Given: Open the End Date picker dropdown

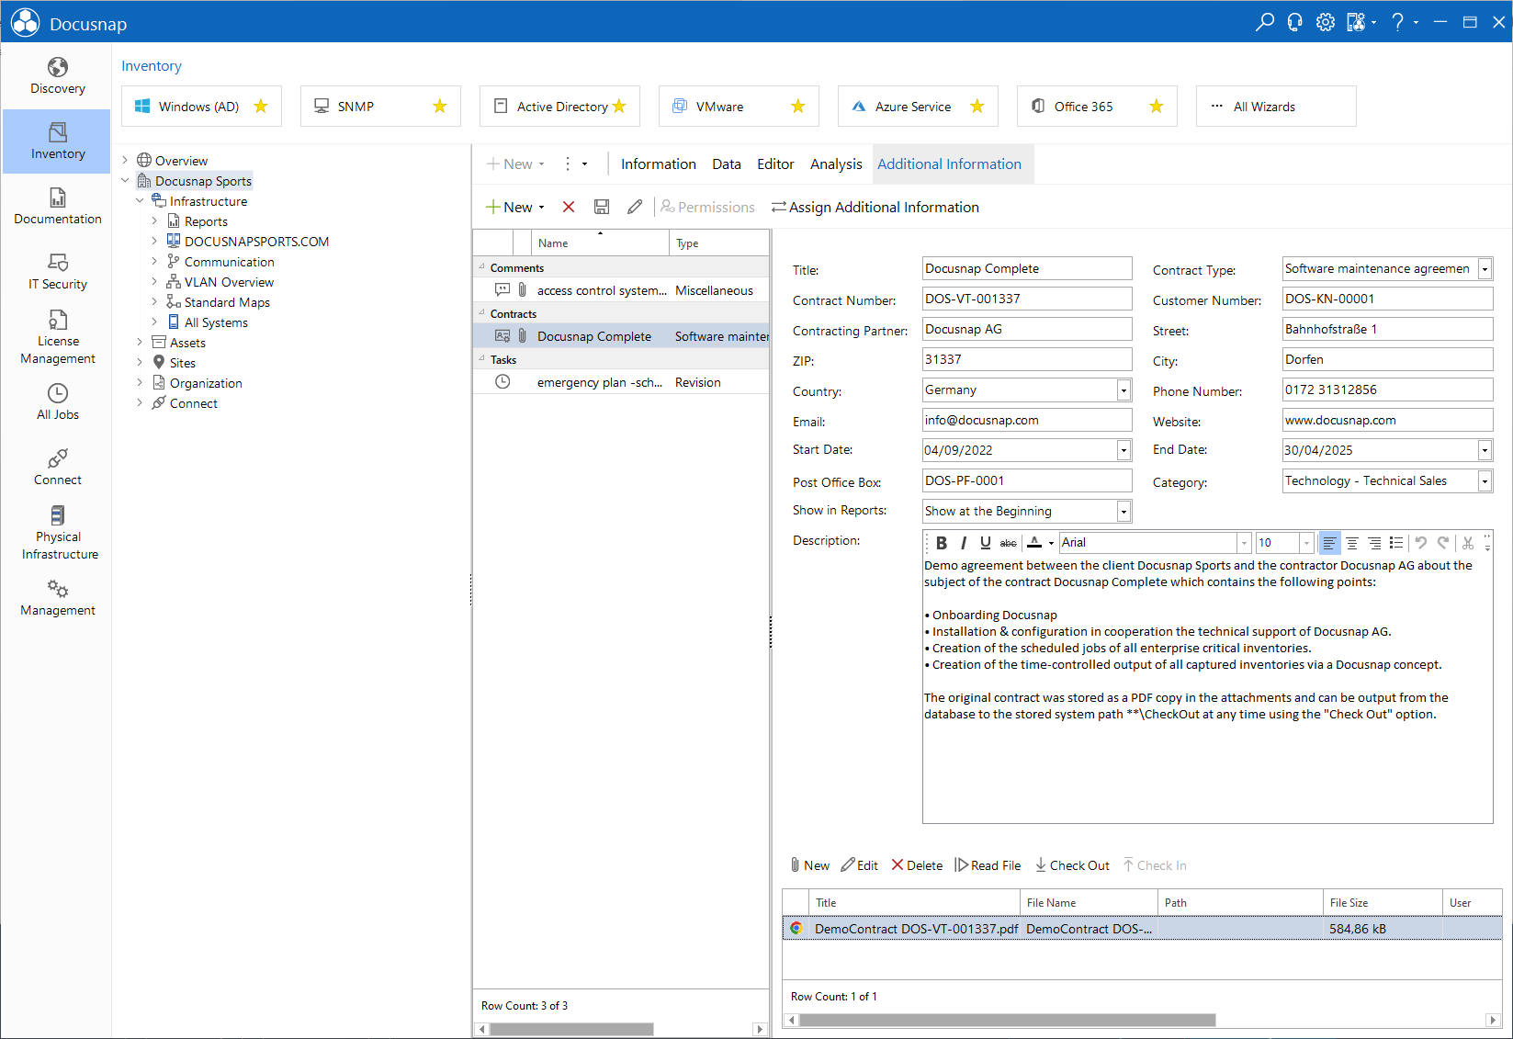Looking at the screenshot, I should pos(1485,450).
